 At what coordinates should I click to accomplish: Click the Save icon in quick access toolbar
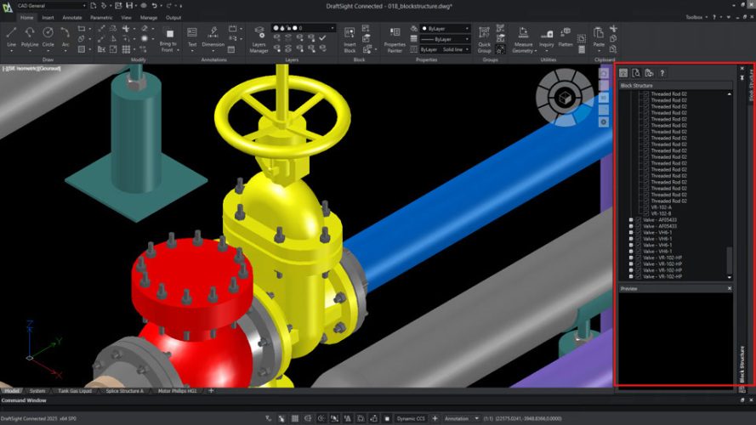[130, 6]
